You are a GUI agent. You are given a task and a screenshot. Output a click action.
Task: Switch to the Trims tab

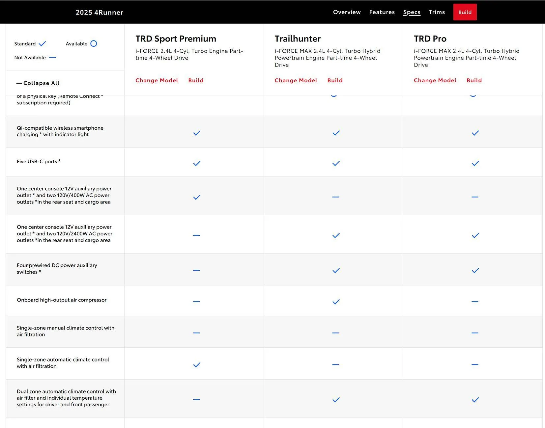tap(437, 12)
